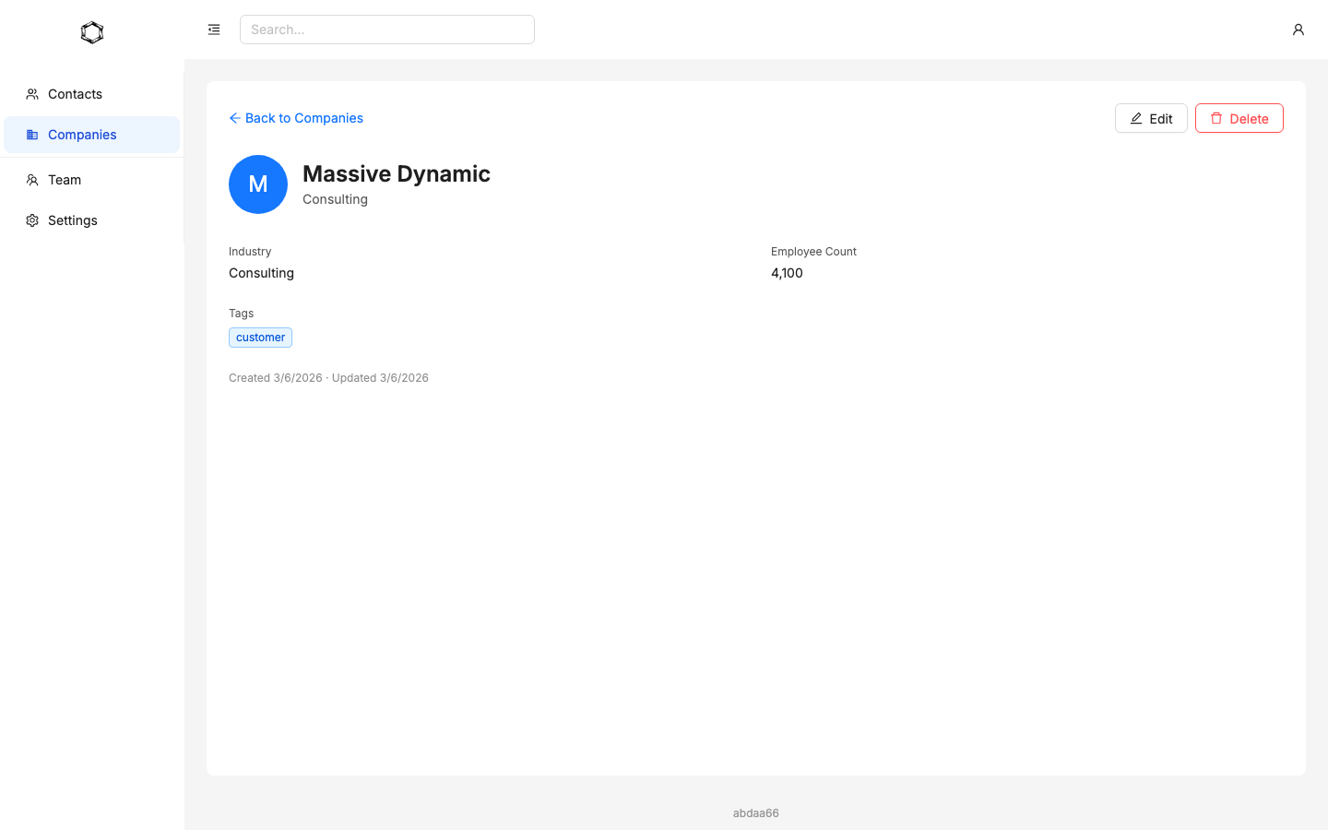Click the abdaa66 footer text
1328x830 pixels.
pyautogui.click(x=756, y=813)
